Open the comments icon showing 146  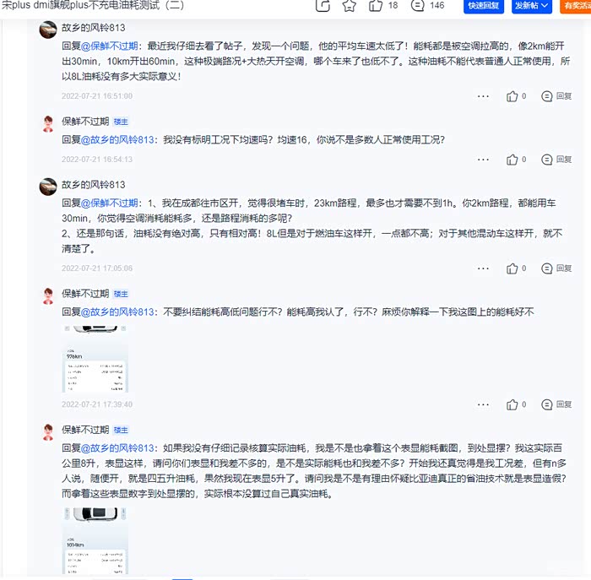417,6
